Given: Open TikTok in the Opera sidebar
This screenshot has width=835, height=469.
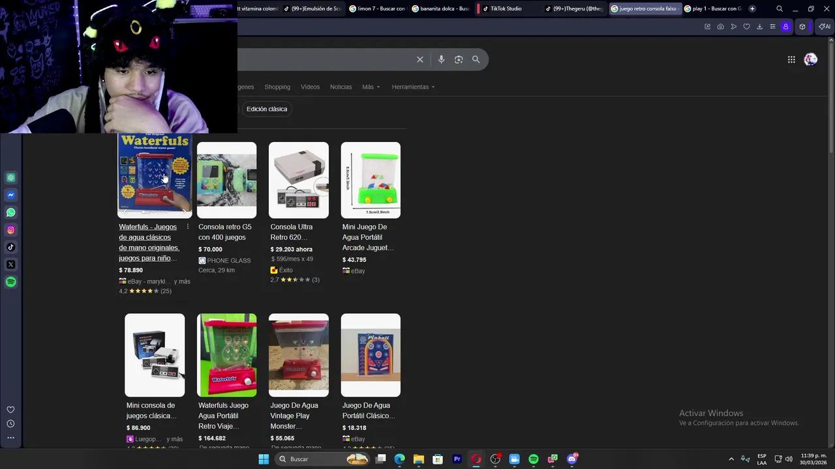Looking at the screenshot, I should pos(11,247).
